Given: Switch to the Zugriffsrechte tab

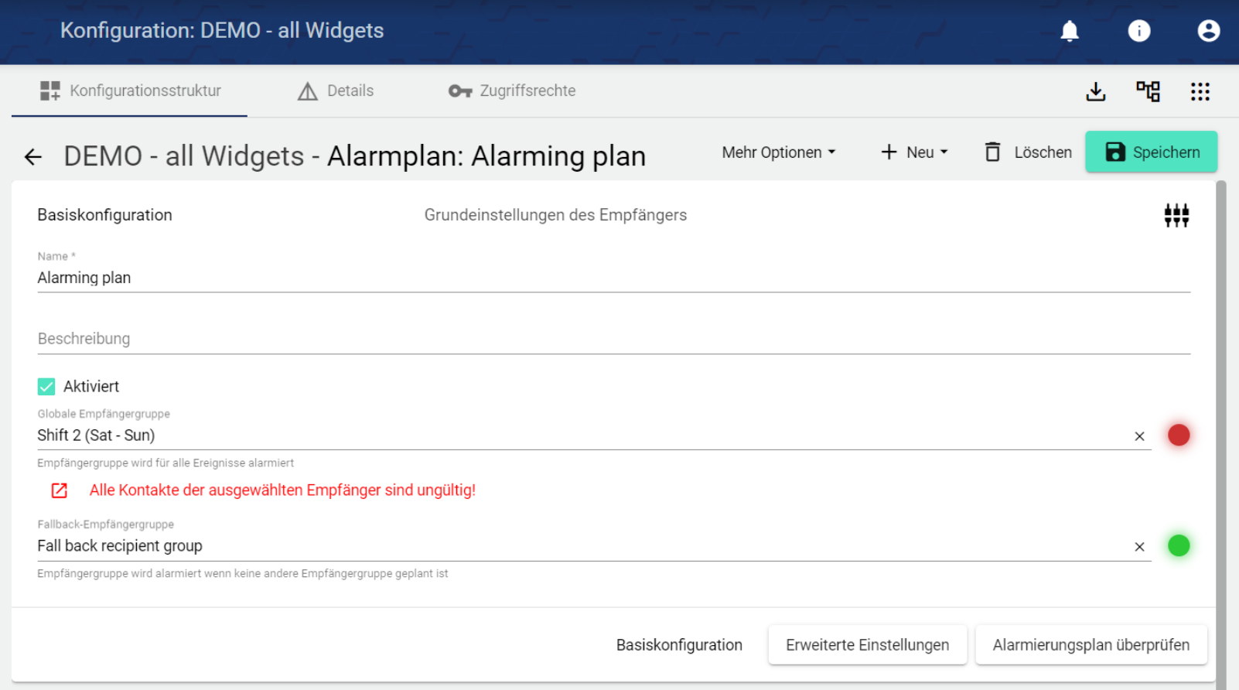Looking at the screenshot, I should (512, 91).
